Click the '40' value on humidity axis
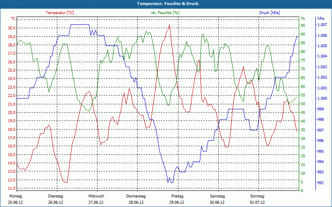This screenshot has height=207, width=332. tap(303, 121)
